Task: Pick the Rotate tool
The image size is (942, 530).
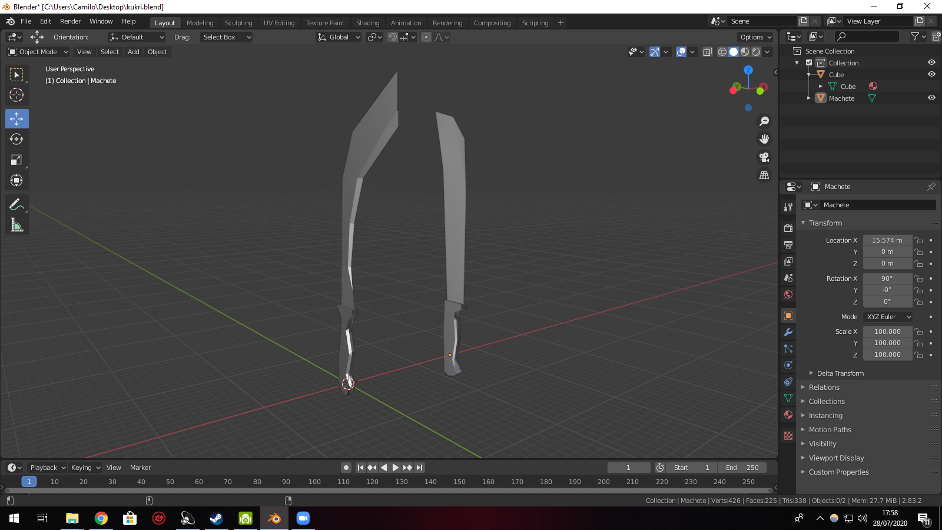Action: (16, 139)
